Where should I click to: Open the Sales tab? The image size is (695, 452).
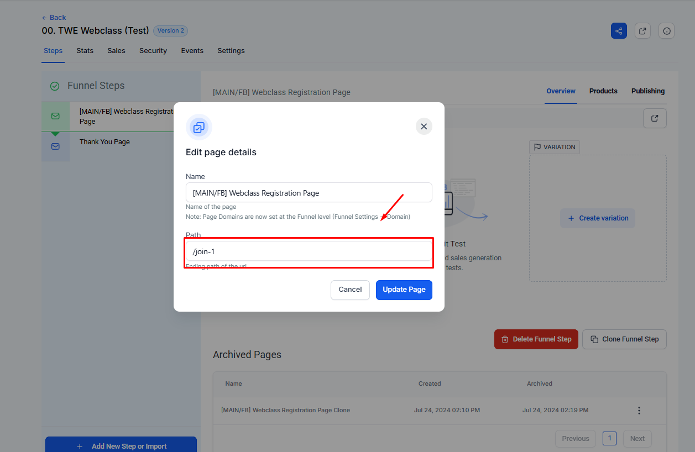[x=116, y=51]
